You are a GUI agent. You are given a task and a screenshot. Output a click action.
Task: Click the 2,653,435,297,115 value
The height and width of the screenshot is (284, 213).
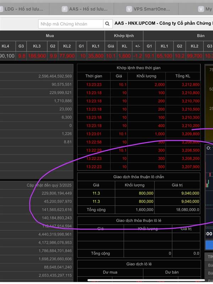(55, 275)
